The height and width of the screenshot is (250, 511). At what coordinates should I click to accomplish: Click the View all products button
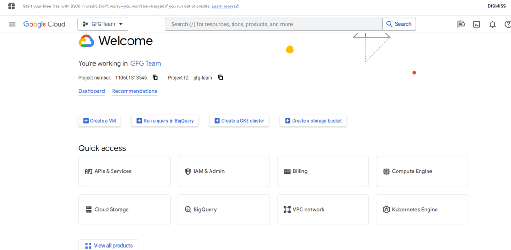108,245
